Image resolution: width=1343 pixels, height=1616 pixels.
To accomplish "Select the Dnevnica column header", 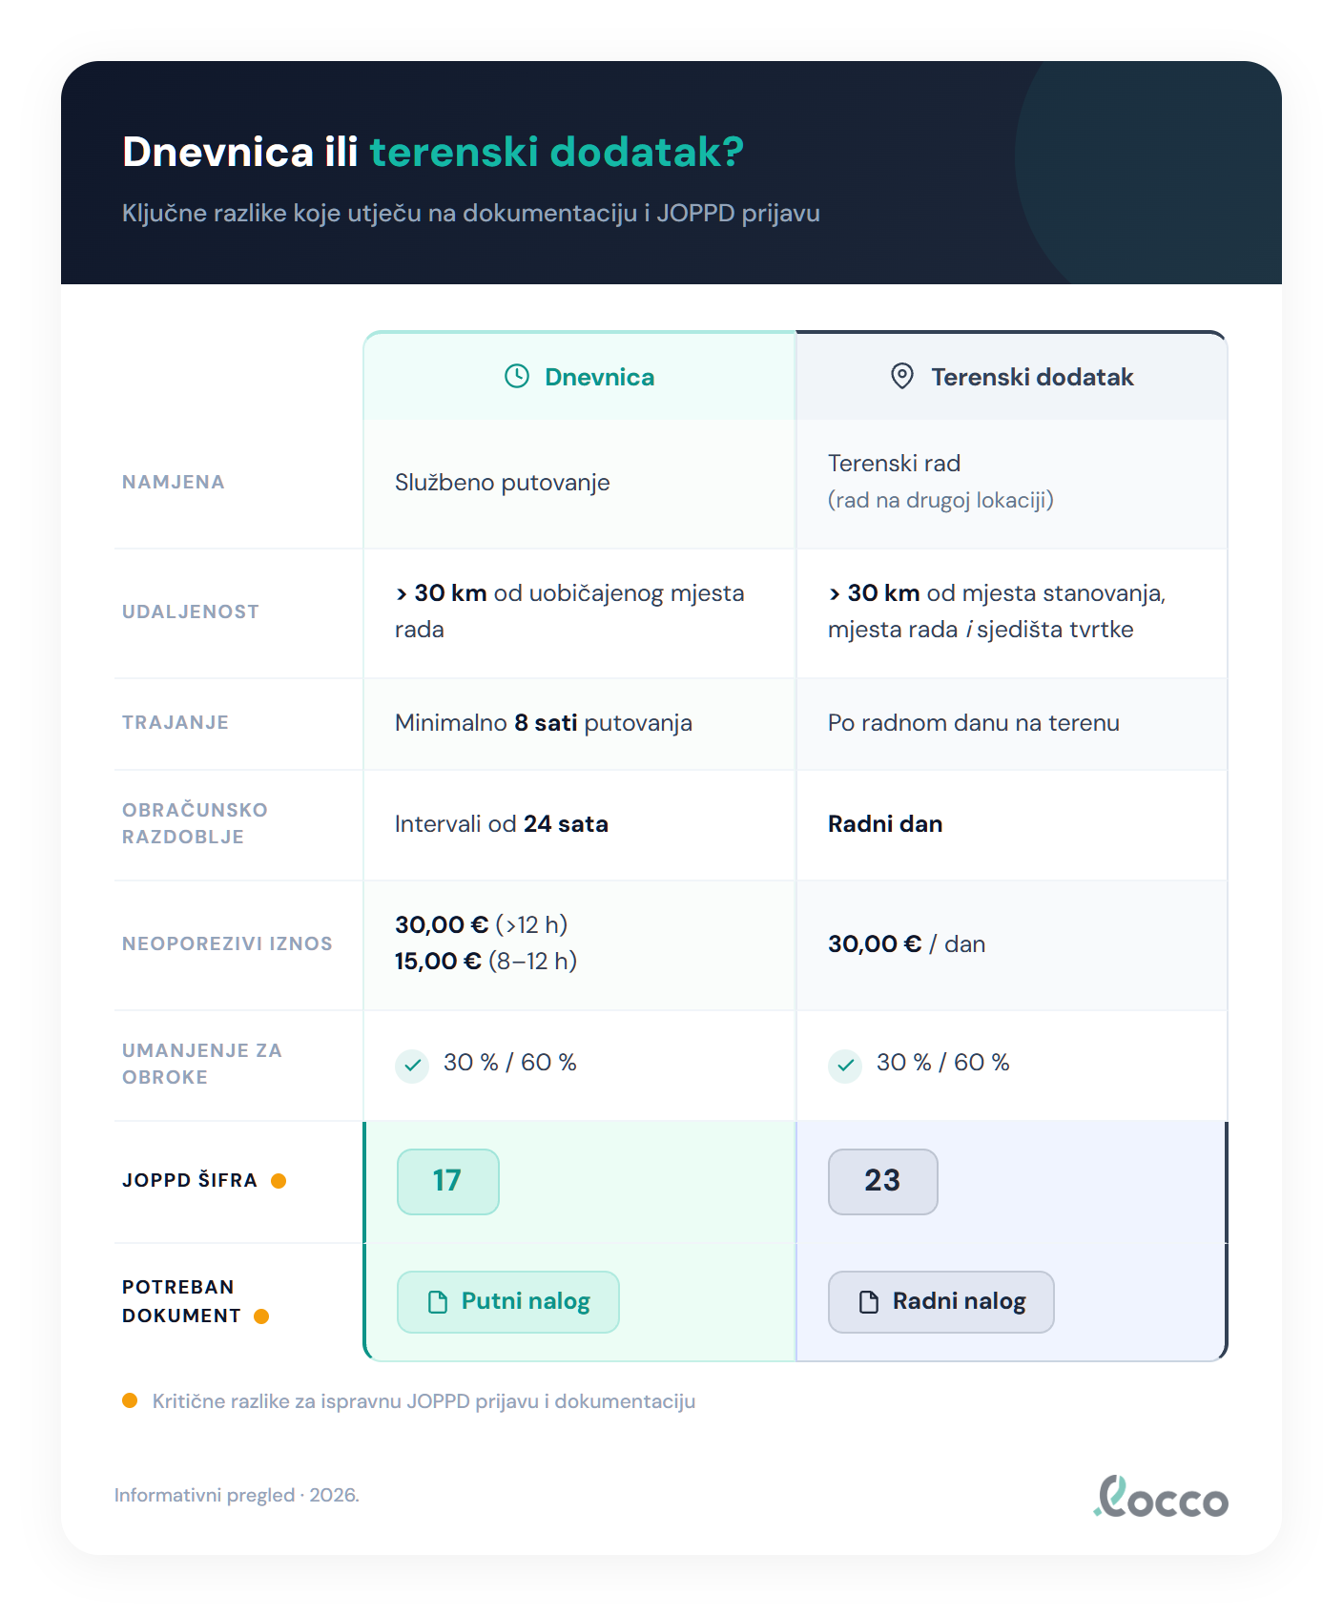I will coord(580,377).
